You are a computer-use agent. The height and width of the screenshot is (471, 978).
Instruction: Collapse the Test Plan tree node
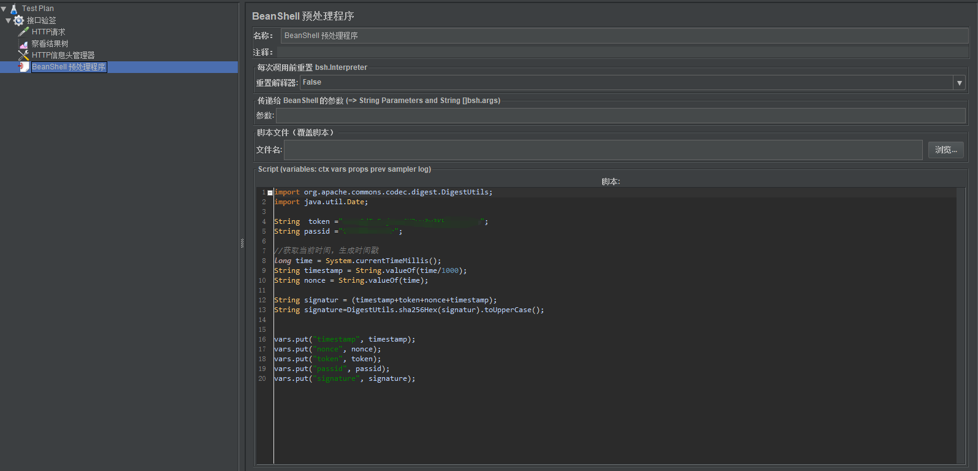click(4, 9)
